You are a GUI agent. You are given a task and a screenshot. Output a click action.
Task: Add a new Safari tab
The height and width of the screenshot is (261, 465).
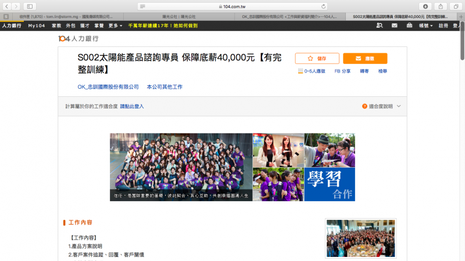(461, 17)
